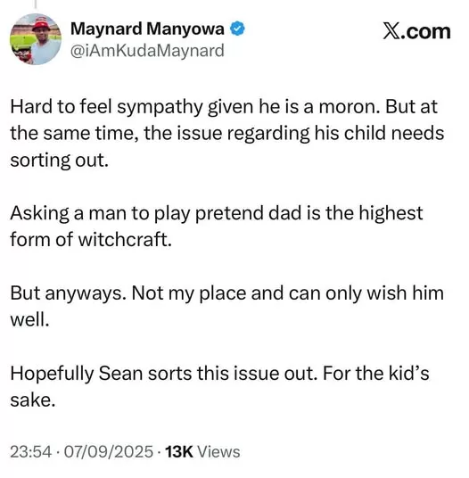Click the 23:54 post timestamp
This screenshot has width=469, height=478.
click(31, 451)
